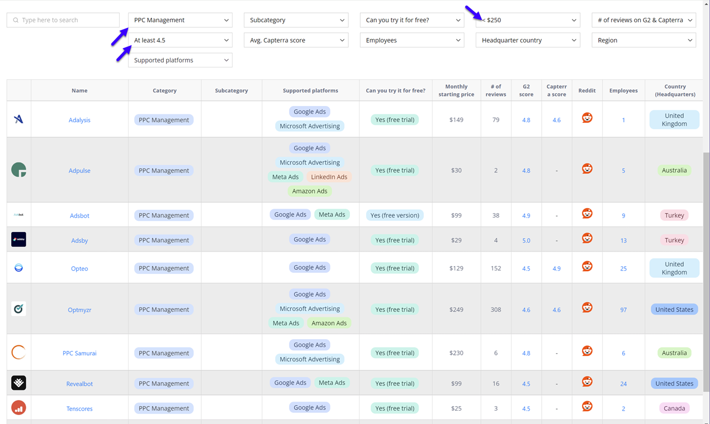Open Reddit icon in Opteo row
This screenshot has height=424, width=710.
(x=587, y=266)
